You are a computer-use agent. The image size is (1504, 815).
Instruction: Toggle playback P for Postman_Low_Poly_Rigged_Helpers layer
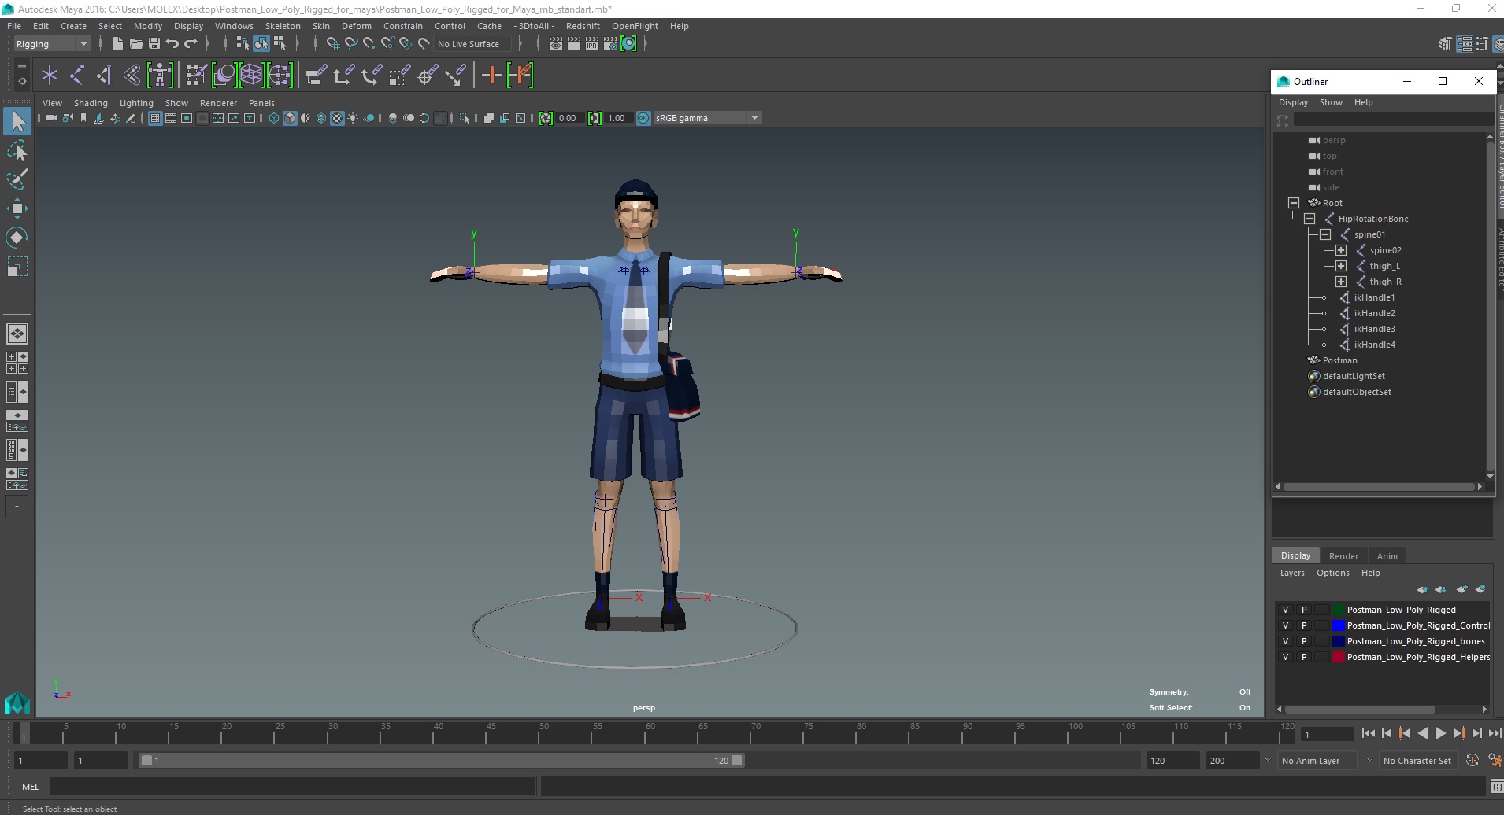tap(1304, 657)
